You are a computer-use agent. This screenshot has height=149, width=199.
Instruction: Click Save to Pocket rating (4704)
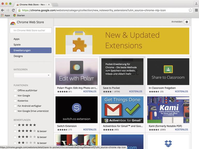111,92
